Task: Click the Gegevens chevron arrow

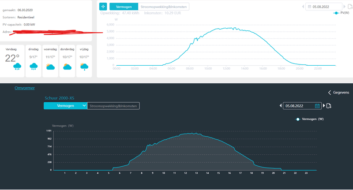Action: click(330, 93)
